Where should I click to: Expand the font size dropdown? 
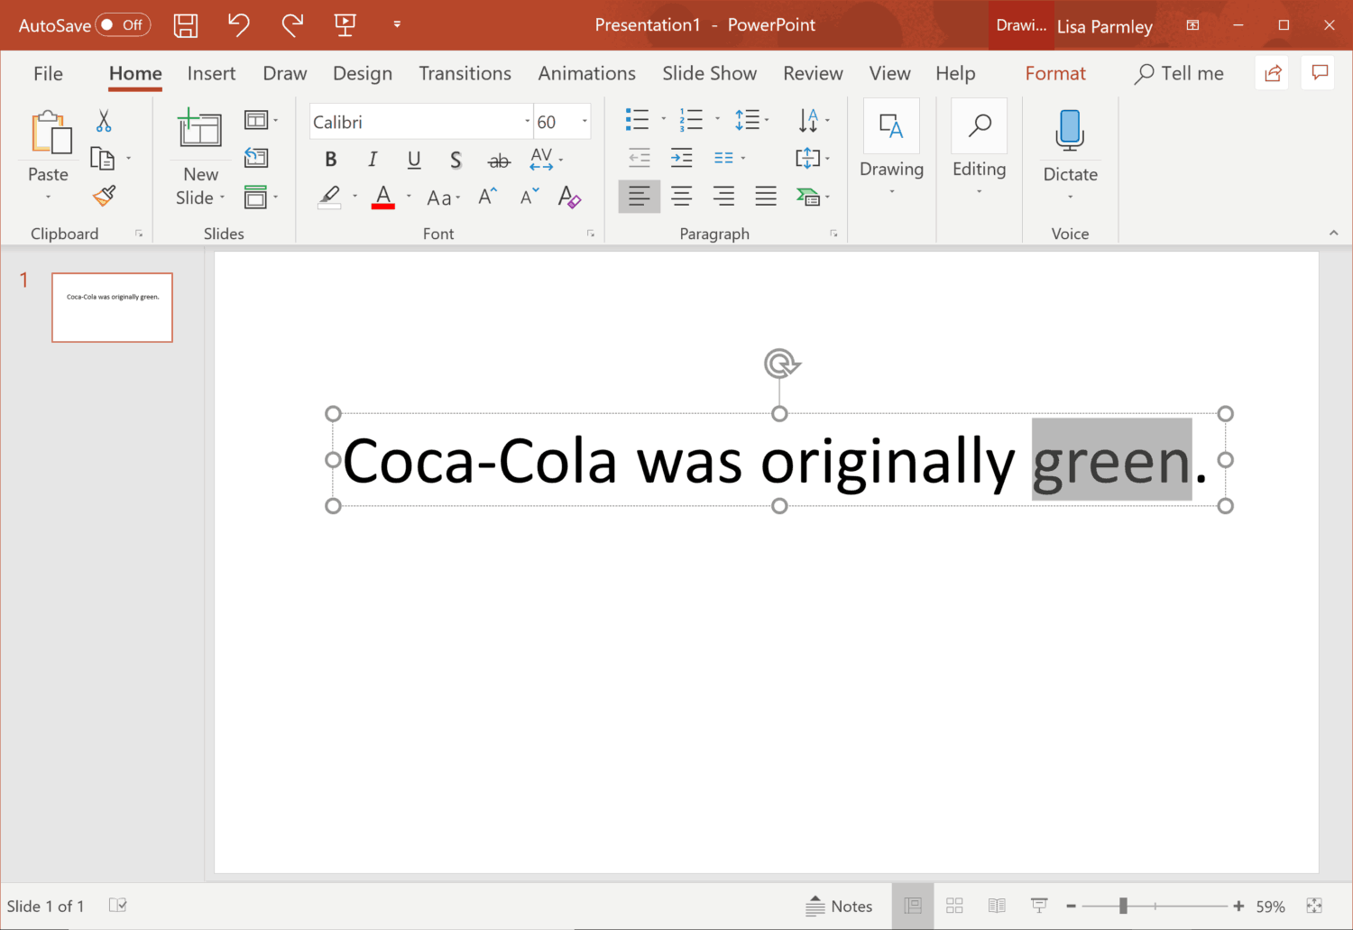point(584,121)
